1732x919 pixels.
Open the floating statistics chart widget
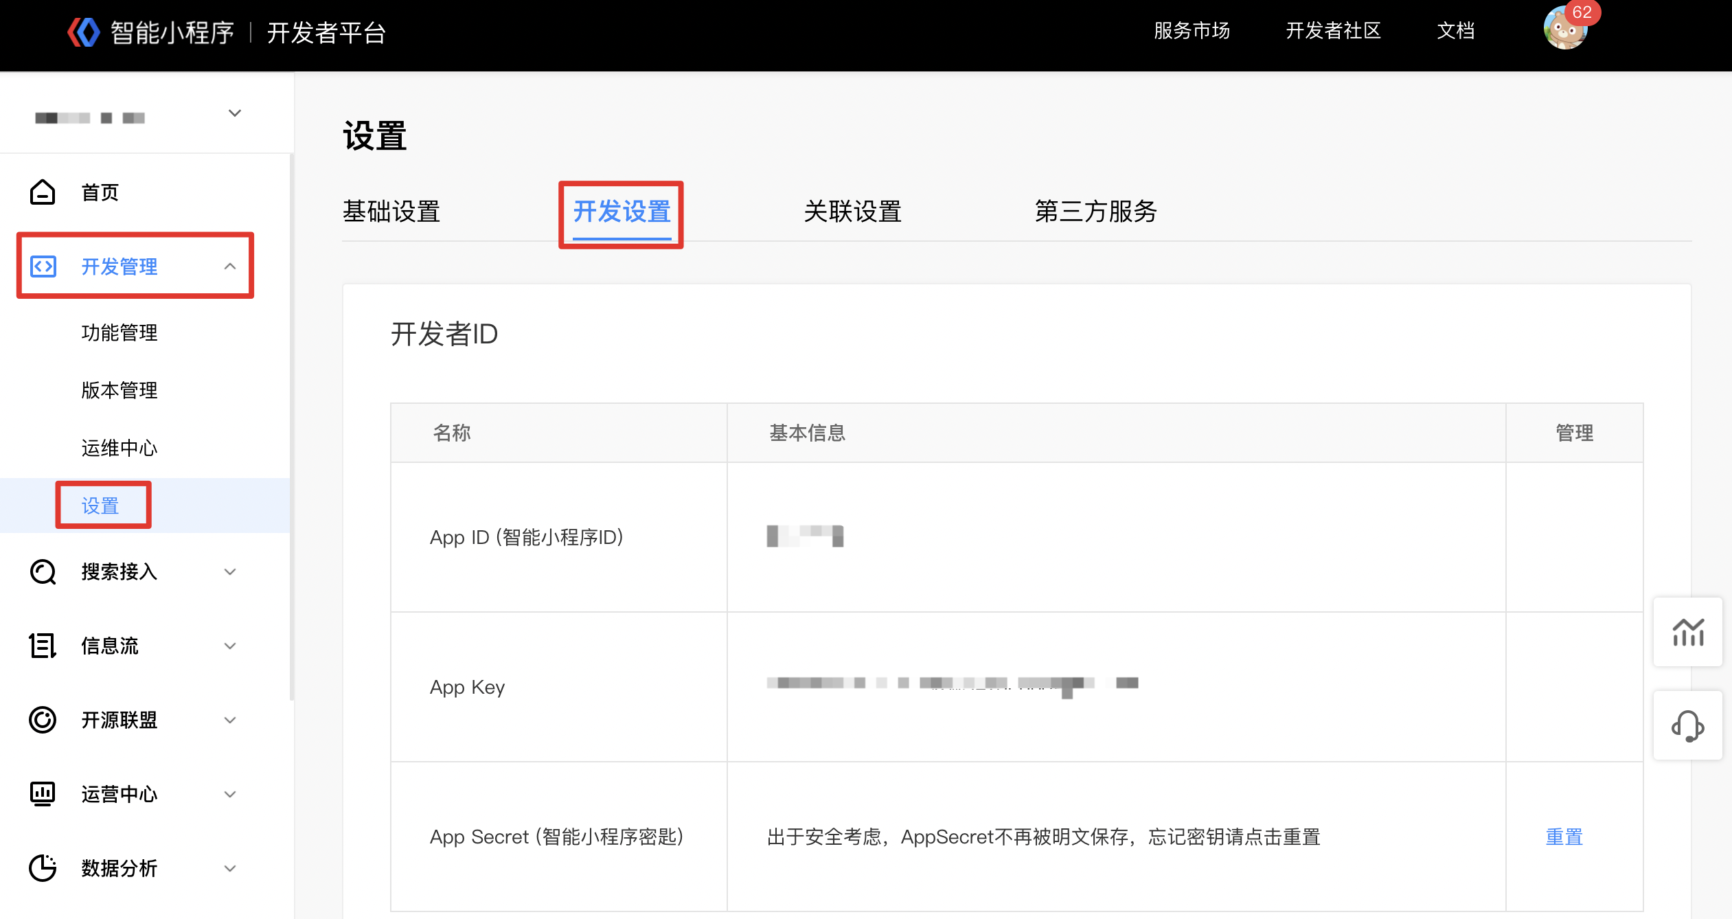1688,632
